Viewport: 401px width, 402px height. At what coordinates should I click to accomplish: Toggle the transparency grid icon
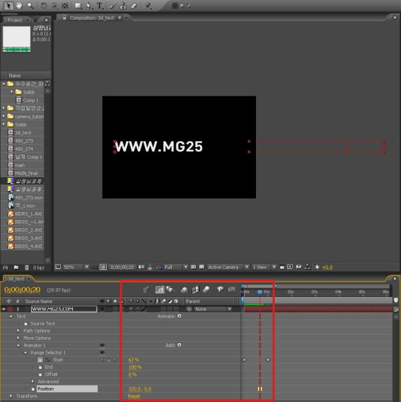202,267
